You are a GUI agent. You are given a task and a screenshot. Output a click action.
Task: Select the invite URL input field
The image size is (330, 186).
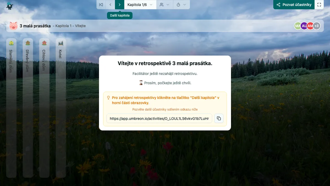click(x=159, y=118)
